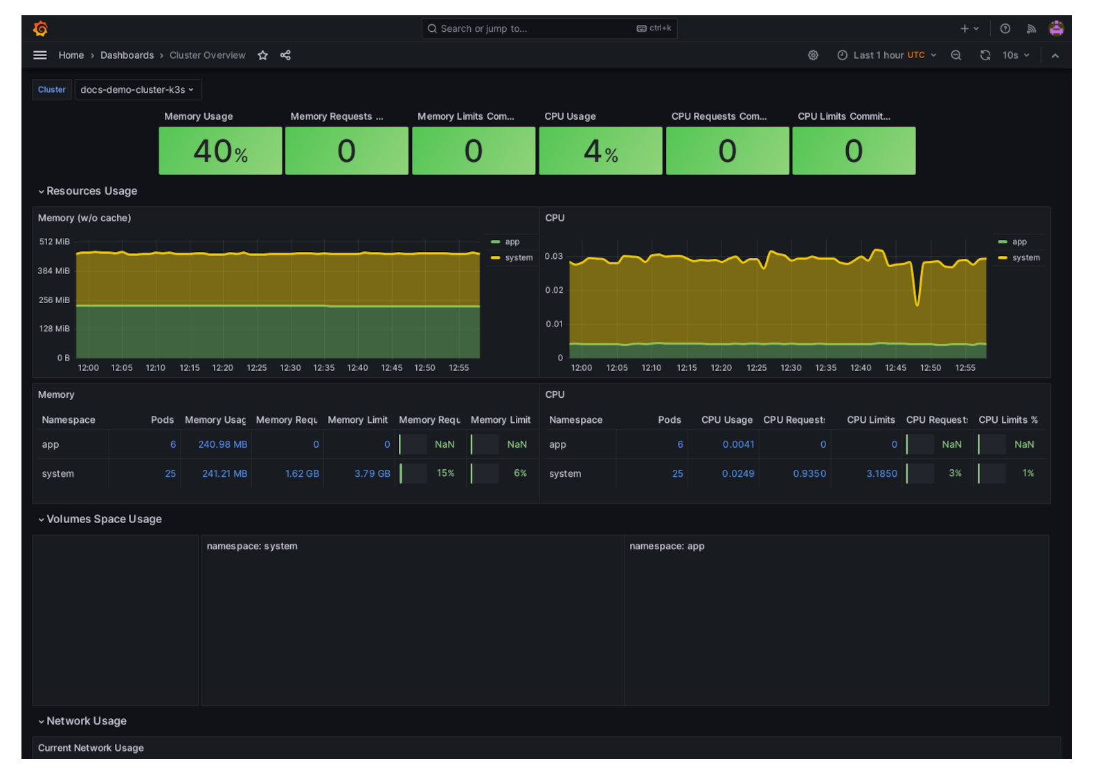Collapse the Resources Usage row
This screenshot has height=775, width=1094.
tap(91, 191)
